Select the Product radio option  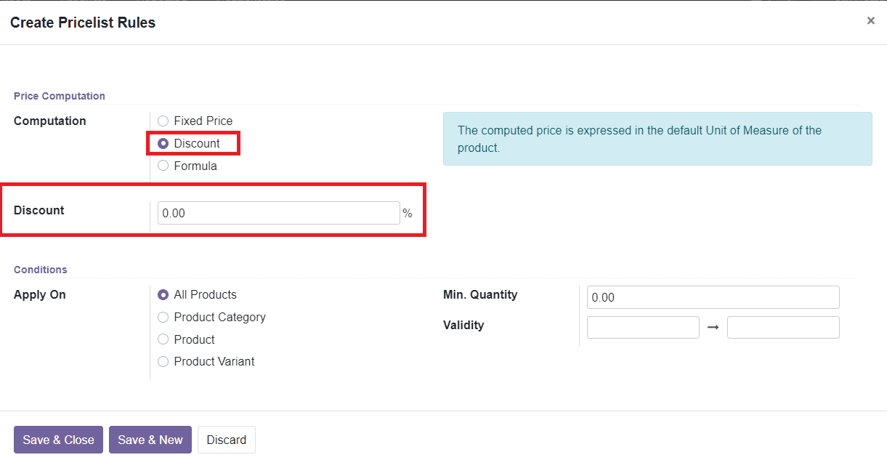(163, 340)
